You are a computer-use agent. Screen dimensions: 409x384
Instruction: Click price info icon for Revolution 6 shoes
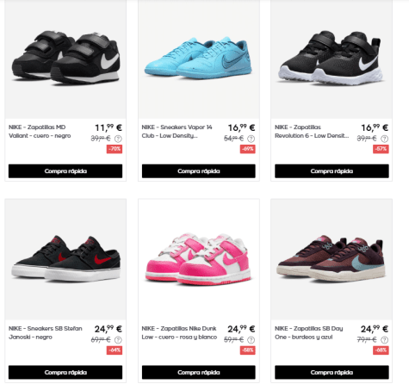384,139
